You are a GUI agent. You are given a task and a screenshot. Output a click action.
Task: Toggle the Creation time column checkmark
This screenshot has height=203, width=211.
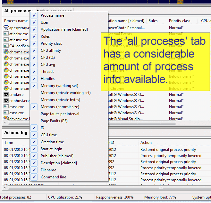click(x=34, y=142)
